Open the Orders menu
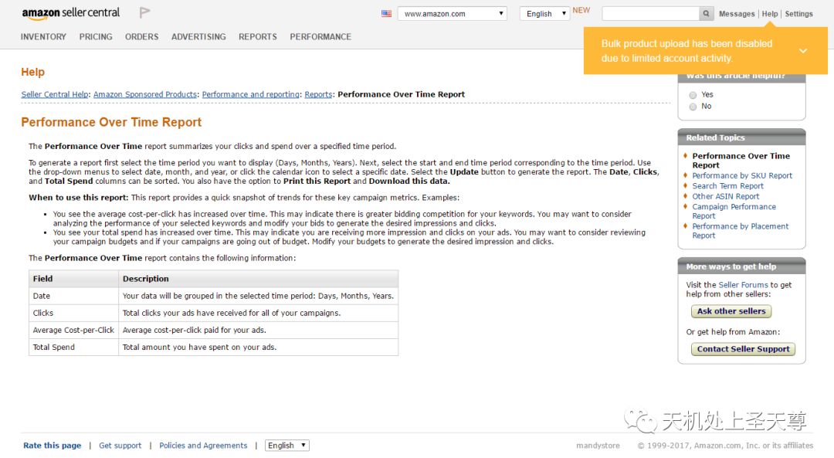The width and height of the screenshot is (834, 458). pos(141,37)
